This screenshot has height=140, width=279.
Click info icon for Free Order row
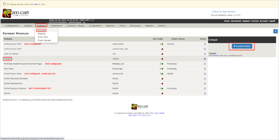coord(205,69)
